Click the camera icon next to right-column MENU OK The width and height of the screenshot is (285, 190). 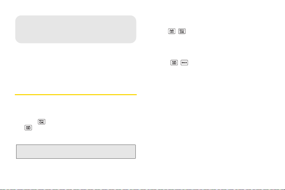172,31
